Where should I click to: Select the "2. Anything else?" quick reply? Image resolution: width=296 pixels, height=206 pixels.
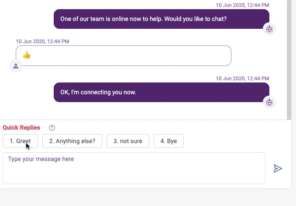(x=72, y=141)
